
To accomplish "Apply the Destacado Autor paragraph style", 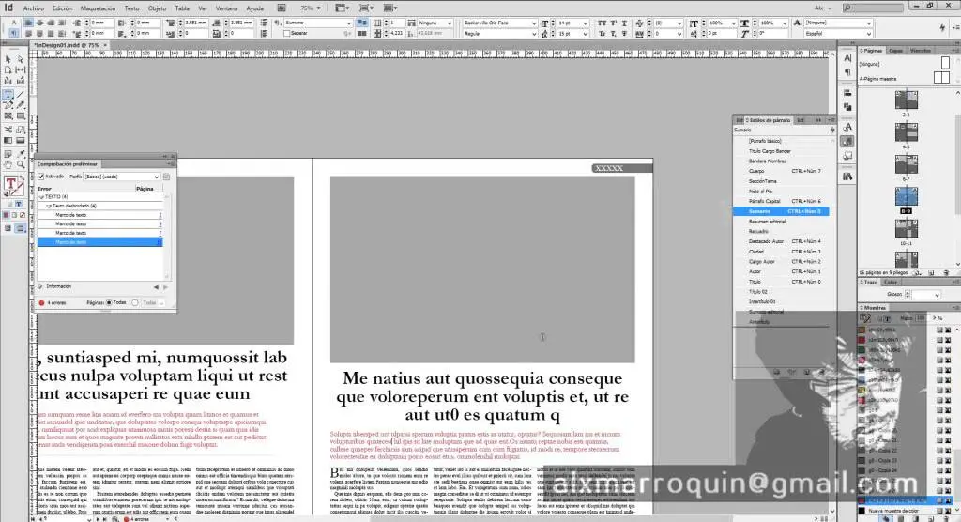I will [782, 241].
